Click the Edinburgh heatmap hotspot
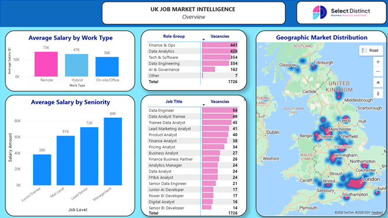Viewport: 388px width, 218px height. point(314,67)
